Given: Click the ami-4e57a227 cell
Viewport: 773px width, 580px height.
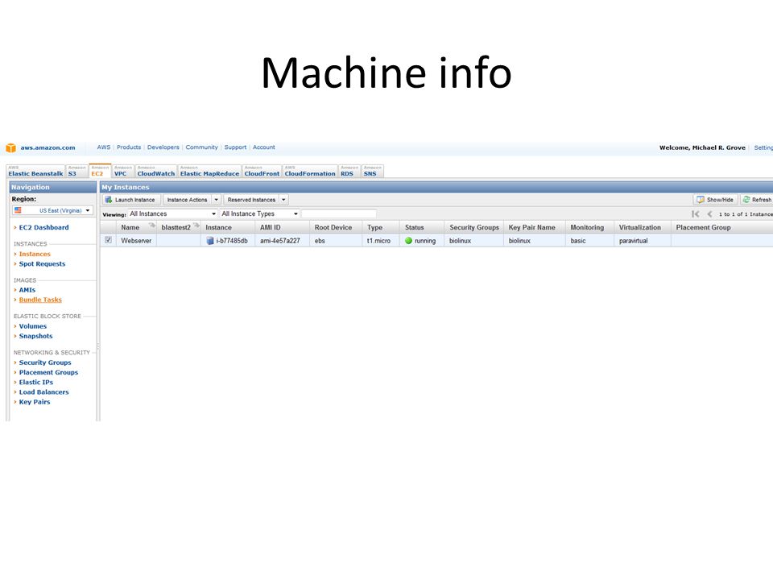Looking at the screenshot, I should click(x=280, y=241).
